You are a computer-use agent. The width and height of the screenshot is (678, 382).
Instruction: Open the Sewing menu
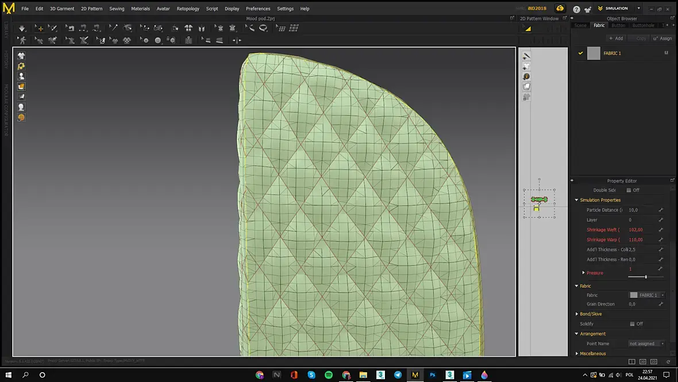click(117, 9)
